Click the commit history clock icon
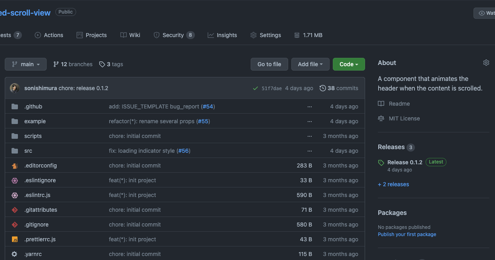The image size is (495, 260). pyautogui.click(x=323, y=88)
